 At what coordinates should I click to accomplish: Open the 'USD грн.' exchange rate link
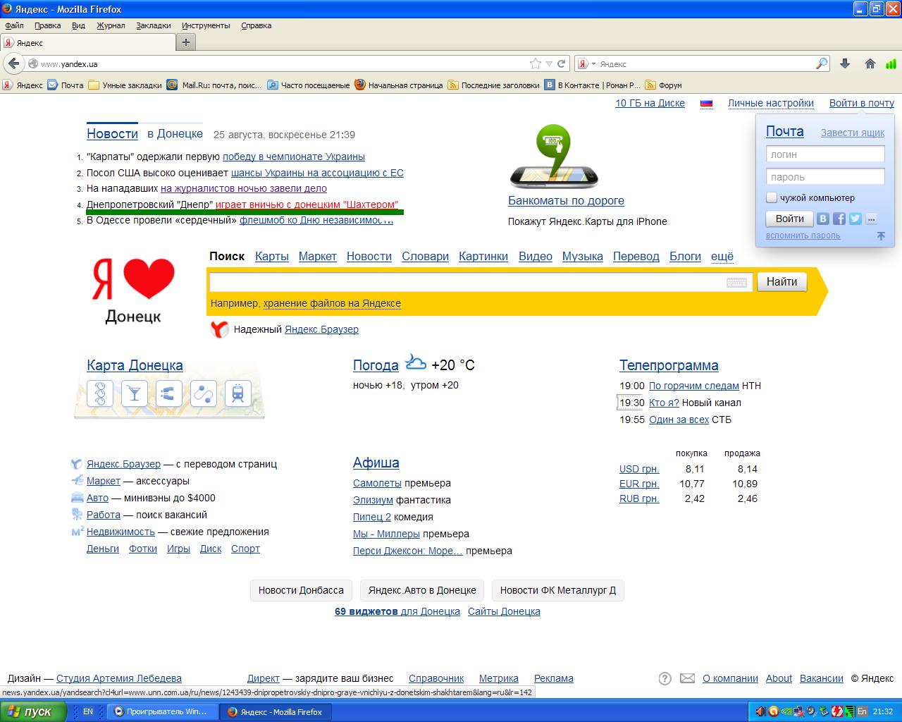[639, 469]
